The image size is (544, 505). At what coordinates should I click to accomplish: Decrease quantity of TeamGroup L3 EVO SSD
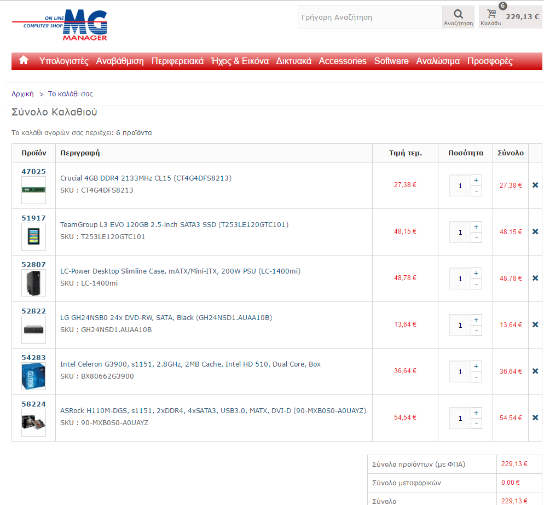[476, 237]
